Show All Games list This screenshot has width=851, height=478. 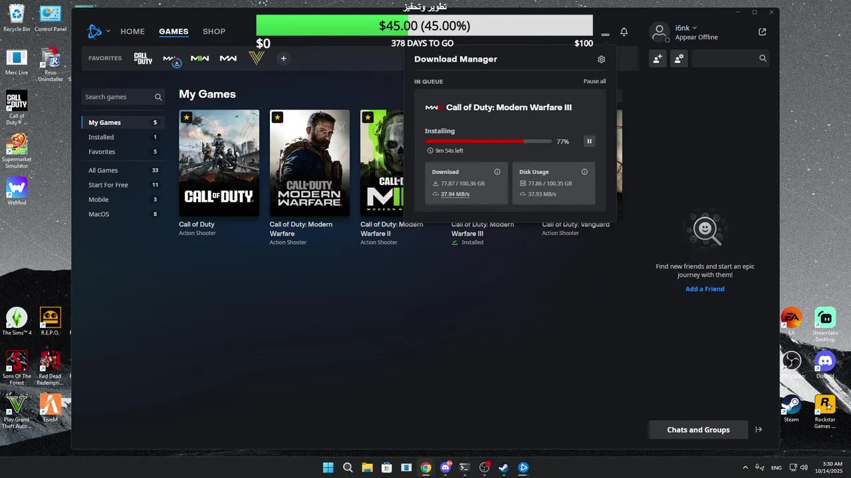(x=123, y=170)
